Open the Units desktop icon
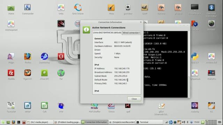The width and height of the screenshot is (223, 125). pos(61,7)
